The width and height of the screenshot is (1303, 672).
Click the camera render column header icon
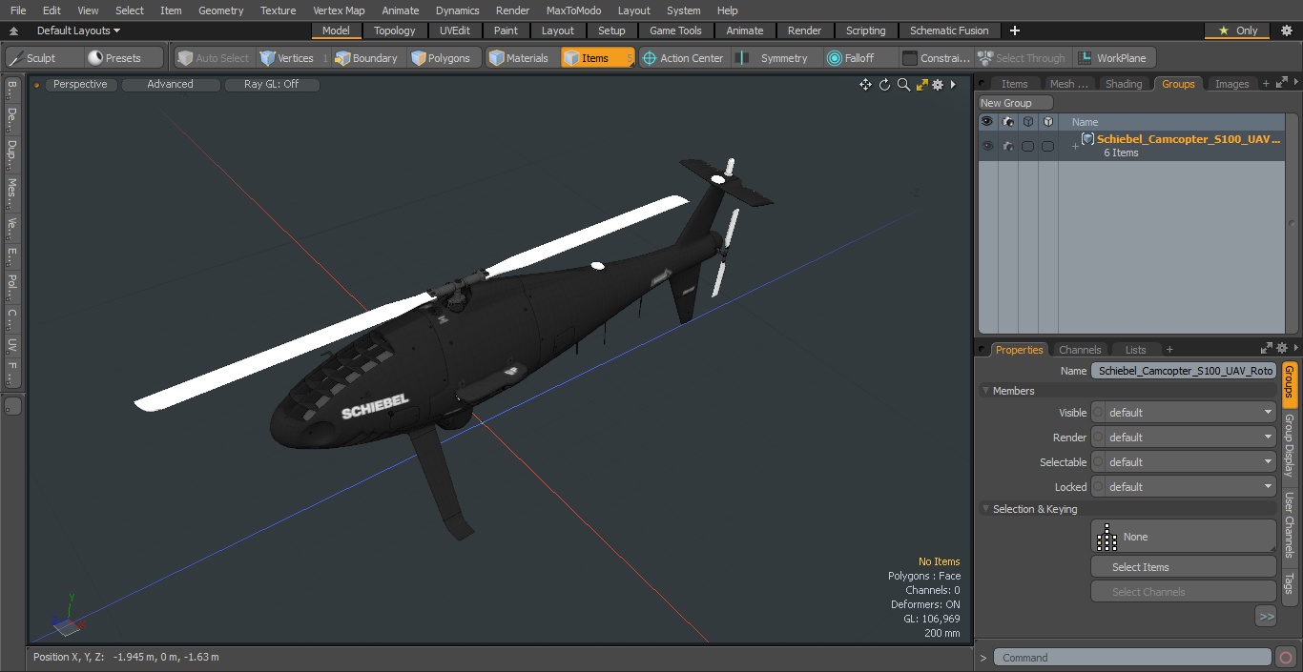pos(1008,122)
